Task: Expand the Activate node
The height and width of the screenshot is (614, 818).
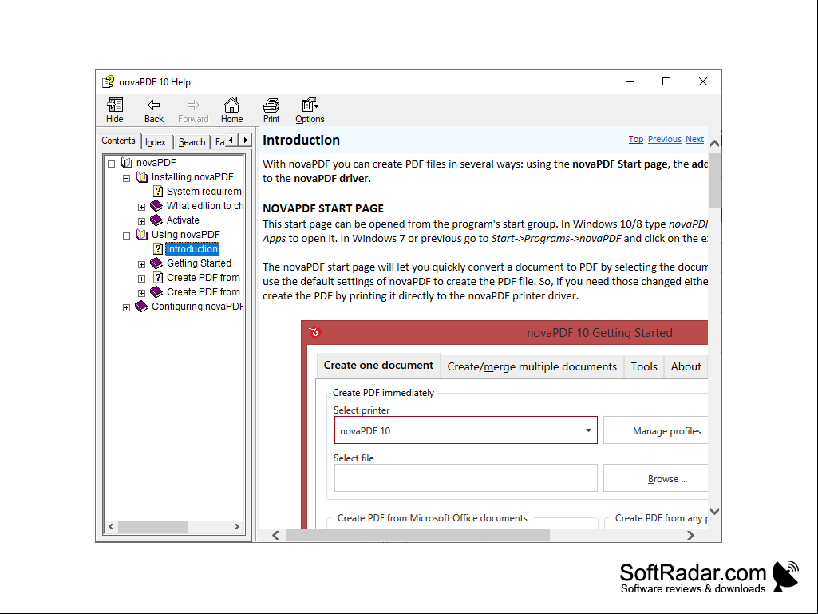Action: (x=141, y=221)
